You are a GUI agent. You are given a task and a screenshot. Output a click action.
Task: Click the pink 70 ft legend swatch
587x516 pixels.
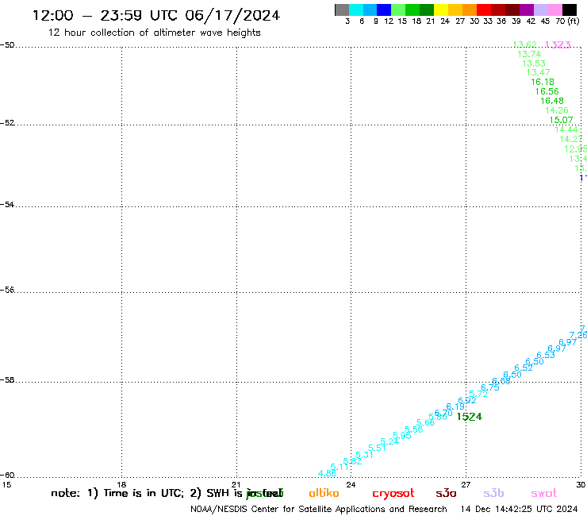tap(554, 10)
